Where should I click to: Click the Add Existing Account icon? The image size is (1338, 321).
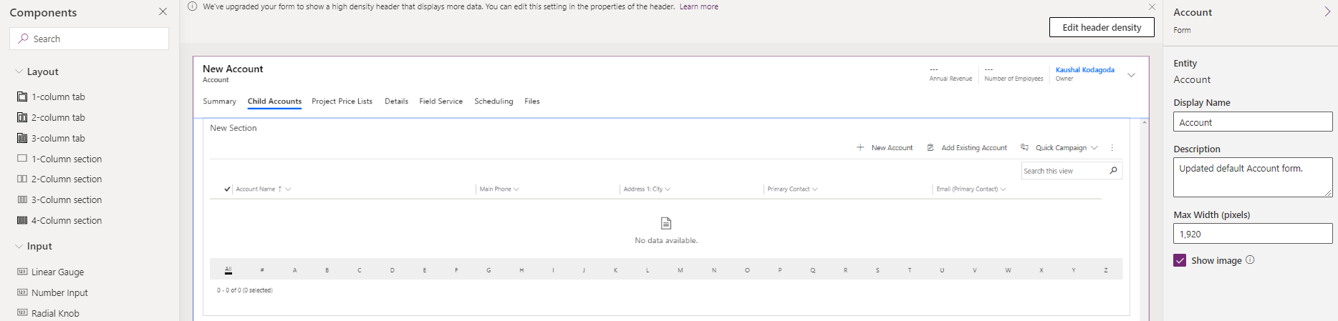(x=930, y=148)
